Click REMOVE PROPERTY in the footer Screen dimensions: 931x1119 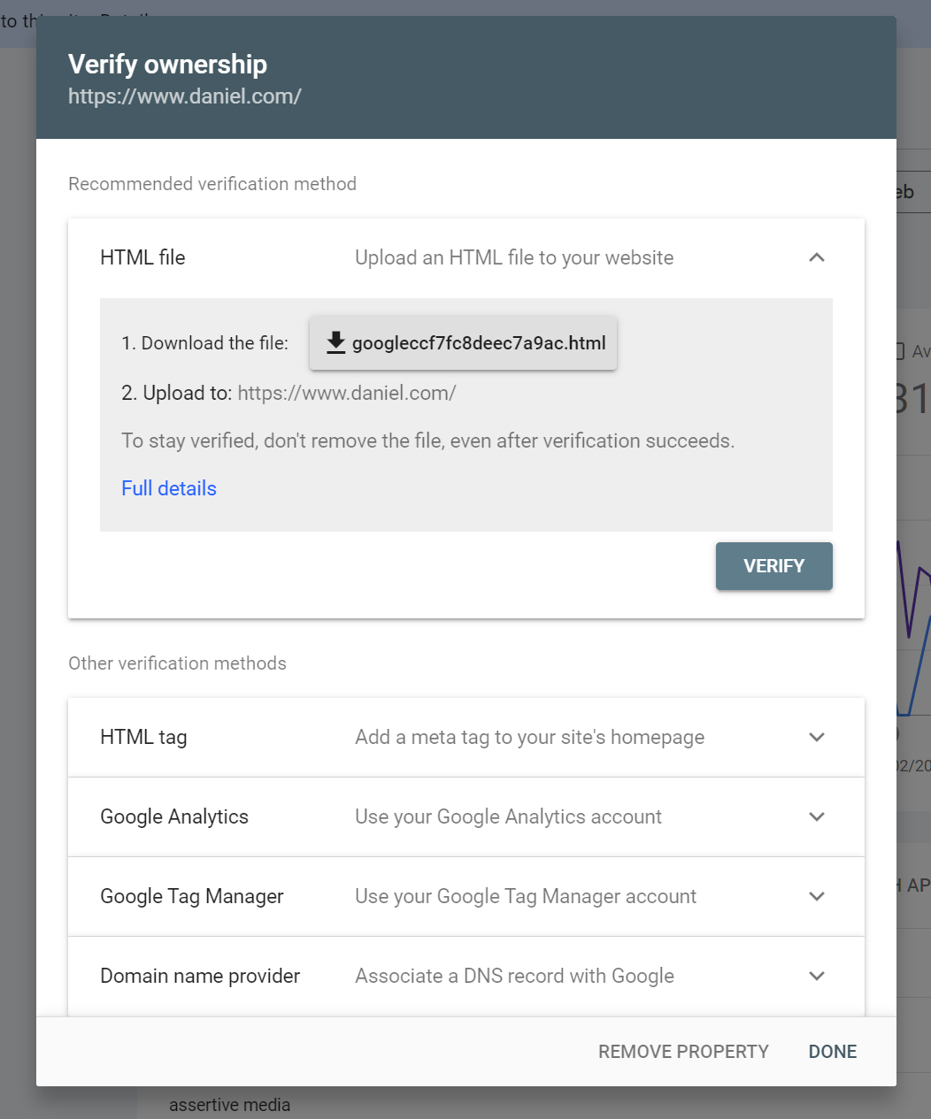click(683, 1052)
